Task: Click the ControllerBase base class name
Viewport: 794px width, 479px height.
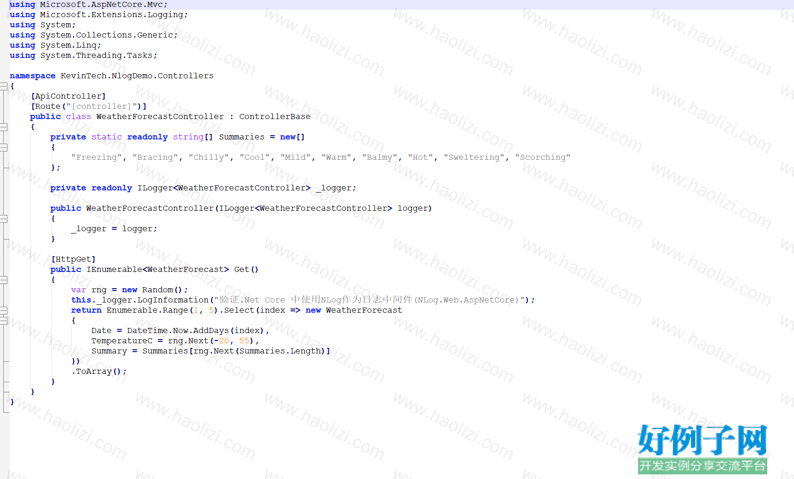Action: tap(275, 117)
